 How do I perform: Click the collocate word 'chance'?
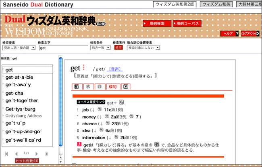pyautogui.click(x=89, y=124)
